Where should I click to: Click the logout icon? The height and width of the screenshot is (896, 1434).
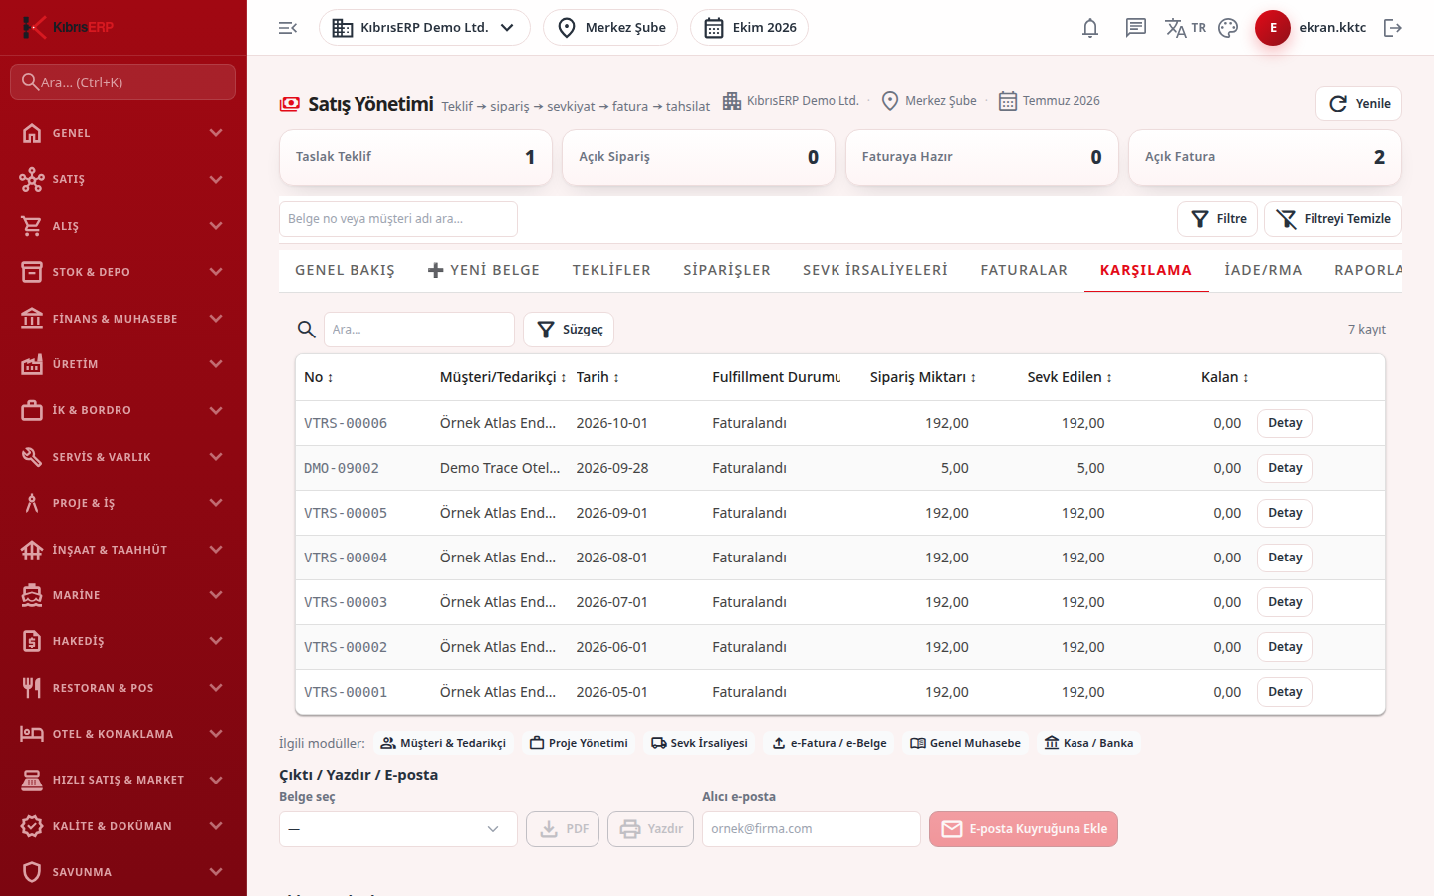[x=1393, y=28]
